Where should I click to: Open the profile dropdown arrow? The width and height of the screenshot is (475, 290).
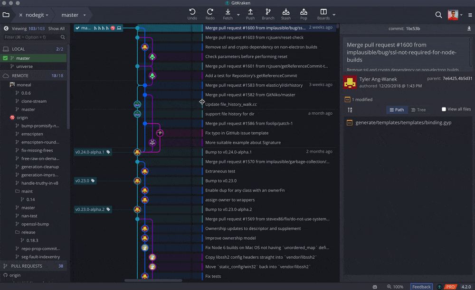[x=461, y=15]
